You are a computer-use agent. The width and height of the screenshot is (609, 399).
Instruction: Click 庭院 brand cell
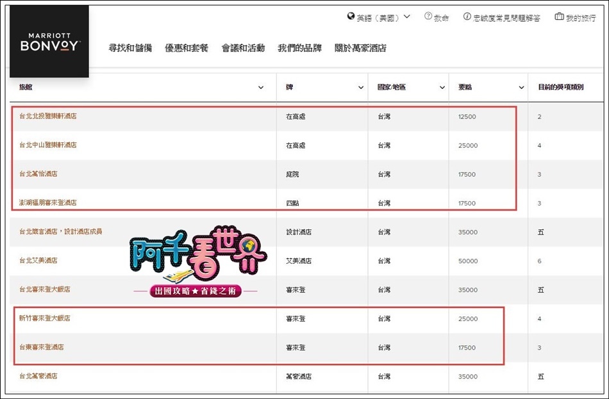tap(292, 174)
